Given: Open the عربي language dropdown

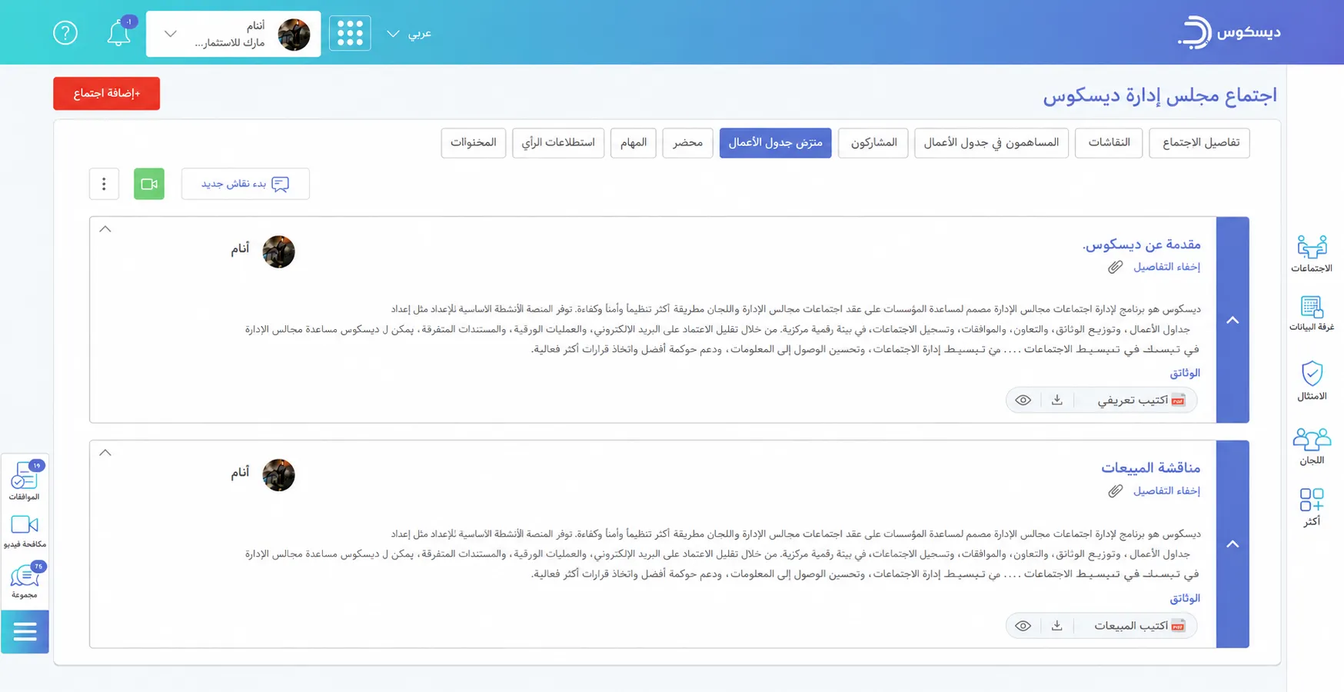Looking at the screenshot, I should coord(409,34).
